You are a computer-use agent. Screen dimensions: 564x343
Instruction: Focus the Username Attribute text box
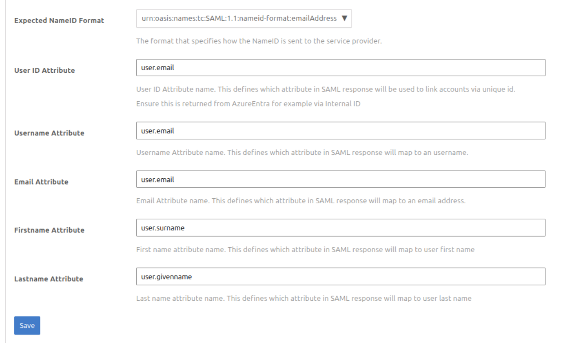click(340, 131)
